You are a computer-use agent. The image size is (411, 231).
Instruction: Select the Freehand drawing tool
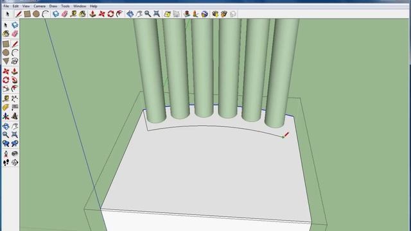click(x=15, y=62)
